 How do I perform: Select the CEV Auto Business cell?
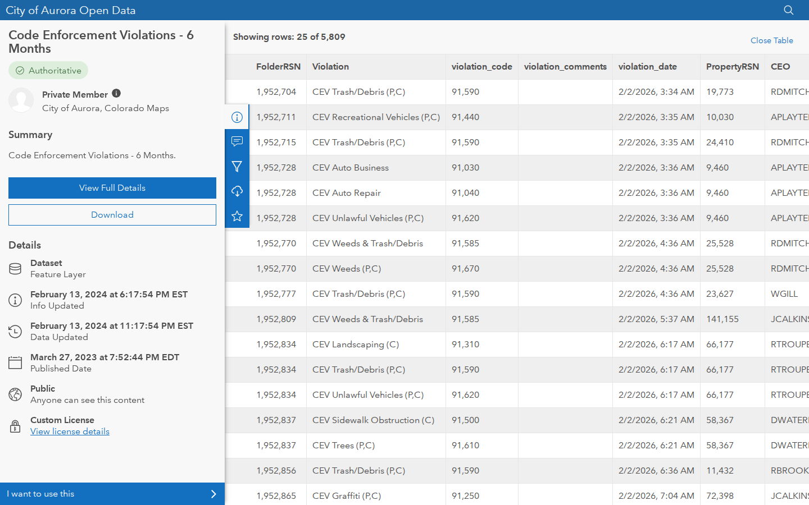[x=376, y=168]
